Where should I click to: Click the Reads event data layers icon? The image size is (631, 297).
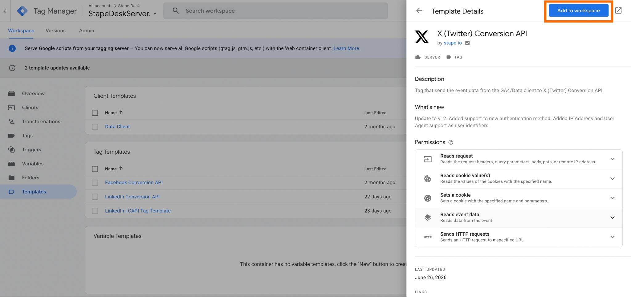pos(428,218)
